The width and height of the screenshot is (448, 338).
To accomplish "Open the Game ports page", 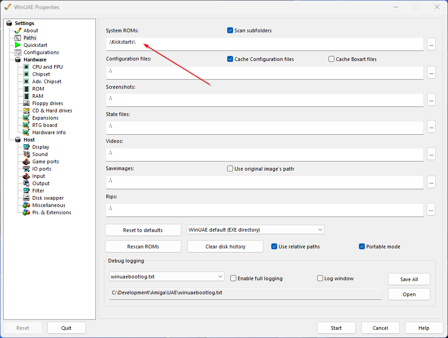I will (46, 161).
